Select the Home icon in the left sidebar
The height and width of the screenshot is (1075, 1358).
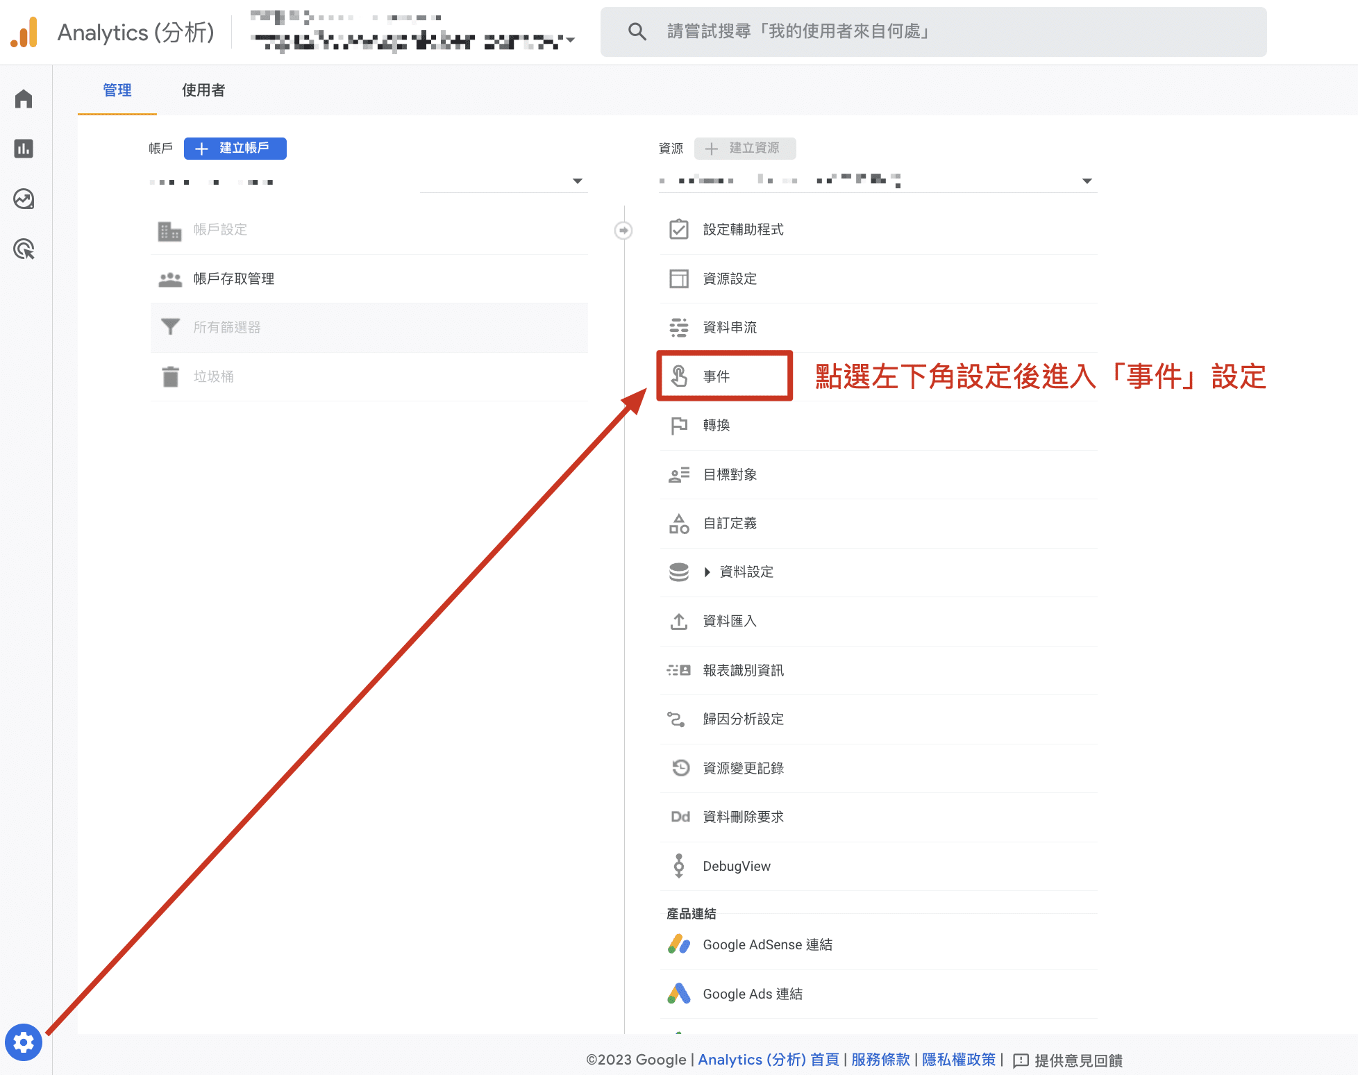24,99
